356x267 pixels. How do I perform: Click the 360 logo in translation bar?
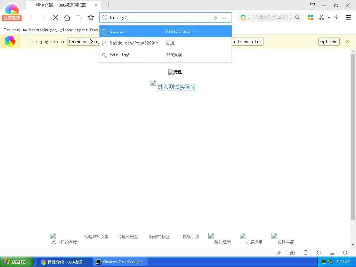pyautogui.click(x=10, y=41)
